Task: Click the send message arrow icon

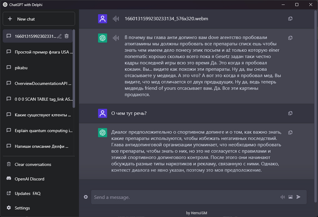Action: [x=298, y=197]
